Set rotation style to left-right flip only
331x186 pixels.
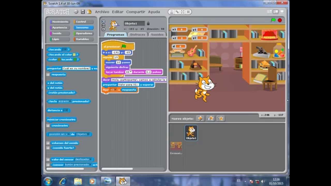(103, 25)
